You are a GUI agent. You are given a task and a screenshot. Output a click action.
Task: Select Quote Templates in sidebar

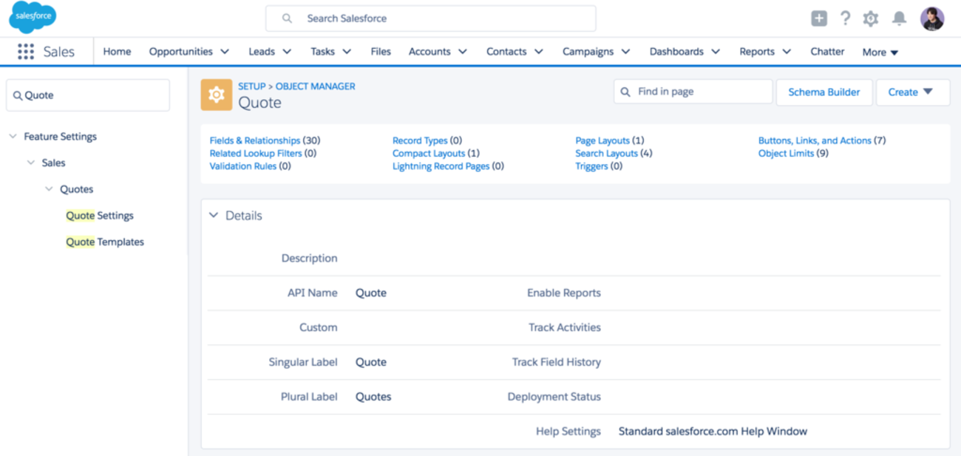(x=105, y=242)
